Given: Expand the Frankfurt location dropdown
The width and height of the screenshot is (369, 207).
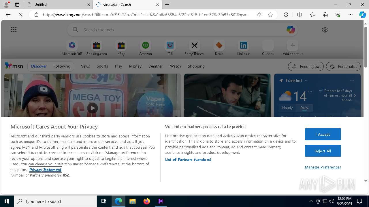Looking at the screenshot, I should (x=306, y=81).
